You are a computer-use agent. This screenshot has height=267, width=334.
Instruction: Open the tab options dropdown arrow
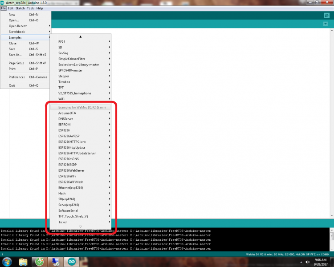[325, 24]
